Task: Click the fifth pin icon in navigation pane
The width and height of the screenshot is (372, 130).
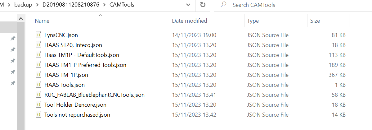Action: tap(13, 83)
